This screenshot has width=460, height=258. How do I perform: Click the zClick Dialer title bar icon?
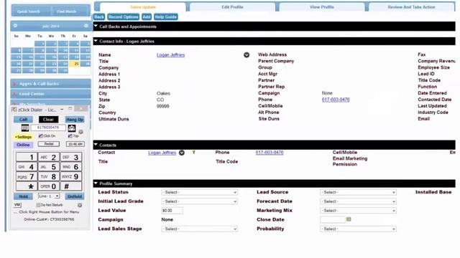pyautogui.click(x=14, y=110)
